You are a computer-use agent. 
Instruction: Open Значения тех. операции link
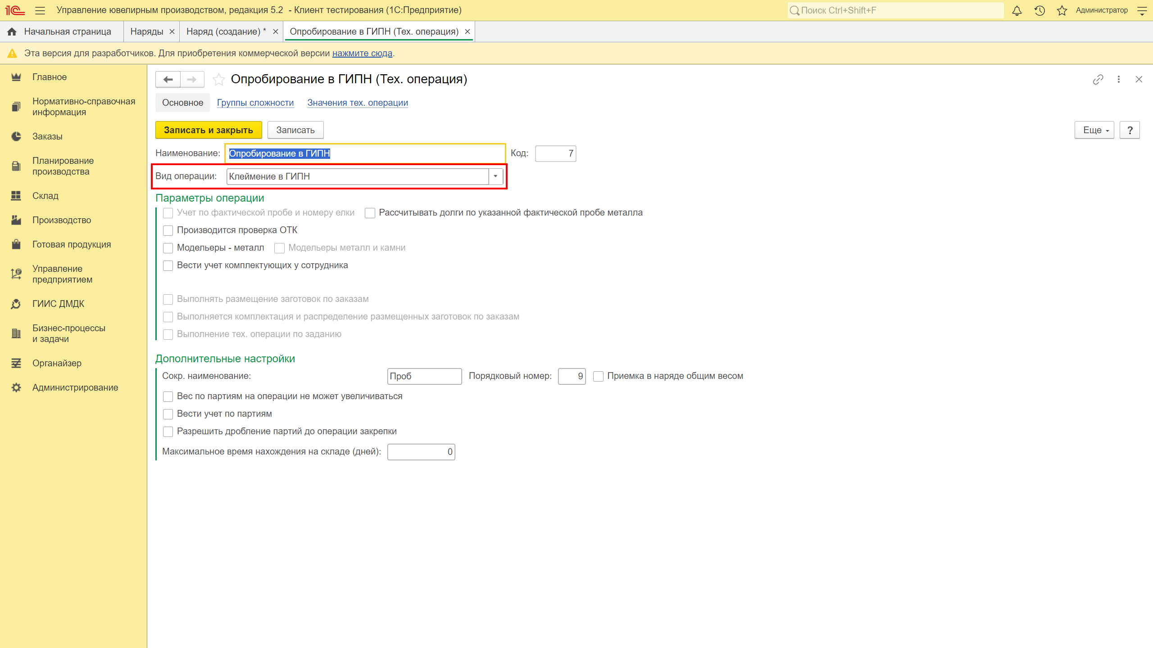[x=358, y=103]
